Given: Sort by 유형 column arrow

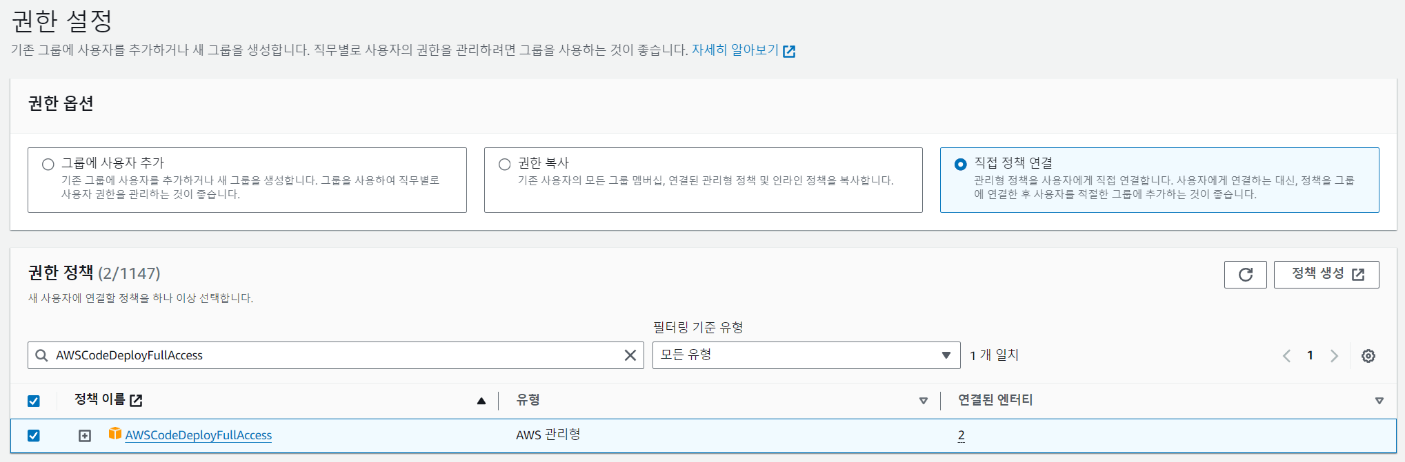Looking at the screenshot, I should point(923,401).
